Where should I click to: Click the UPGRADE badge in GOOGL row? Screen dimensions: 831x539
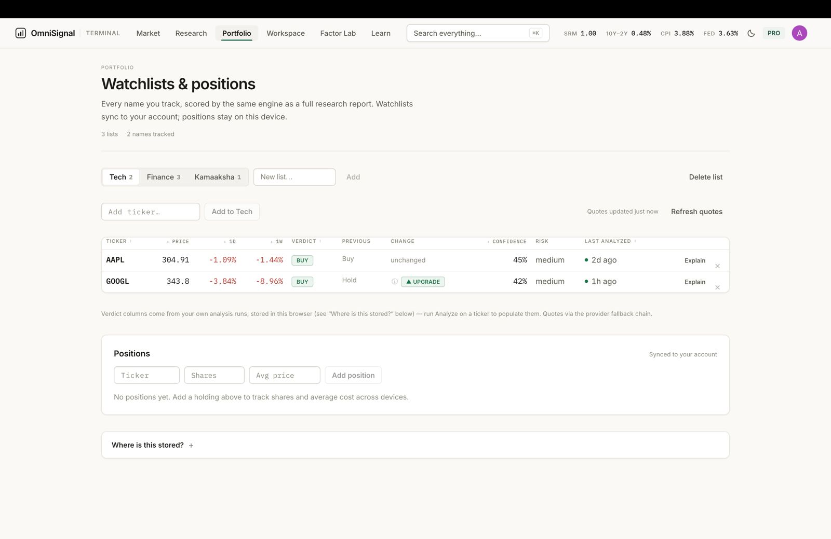click(x=423, y=282)
